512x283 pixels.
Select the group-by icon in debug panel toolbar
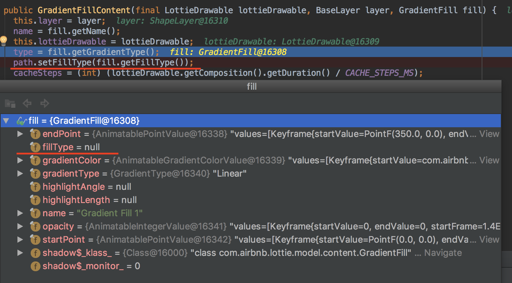(x=10, y=103)
